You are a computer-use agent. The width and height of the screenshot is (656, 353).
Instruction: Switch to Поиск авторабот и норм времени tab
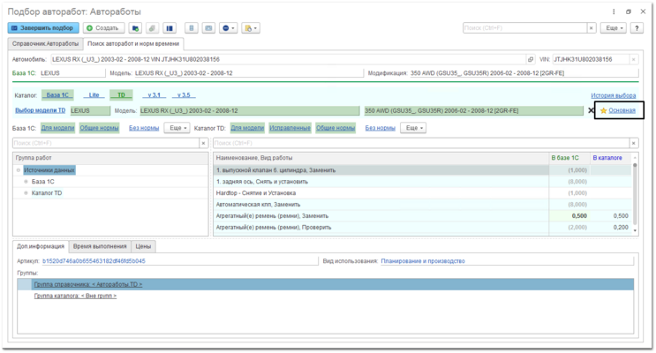click(x=133, y=43)
